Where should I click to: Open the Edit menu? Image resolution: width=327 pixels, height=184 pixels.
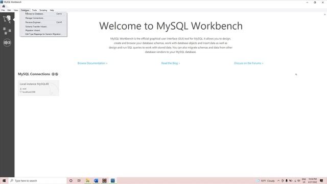(9, 10)
